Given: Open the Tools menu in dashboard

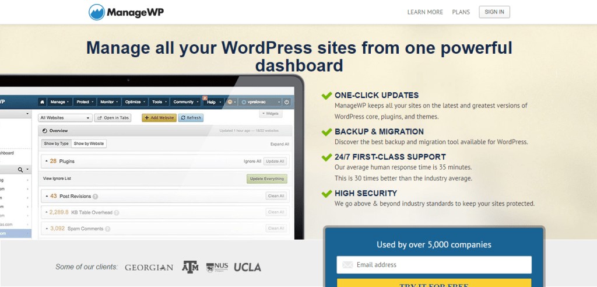Looking at the screenshot, I should coord(159,102).
